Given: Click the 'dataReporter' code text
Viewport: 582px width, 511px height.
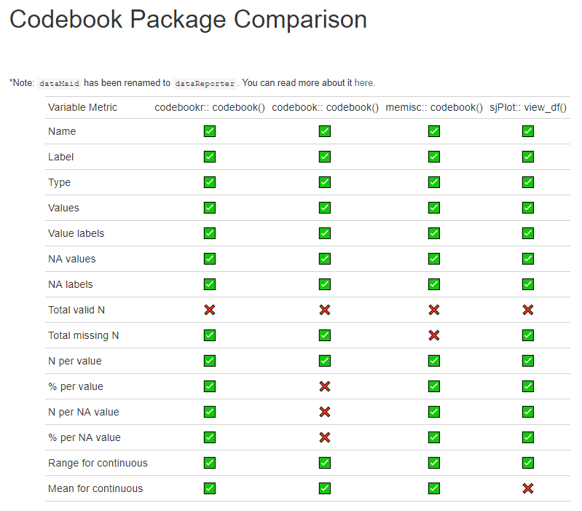Looking at the screenshot, I should point(205,84).
